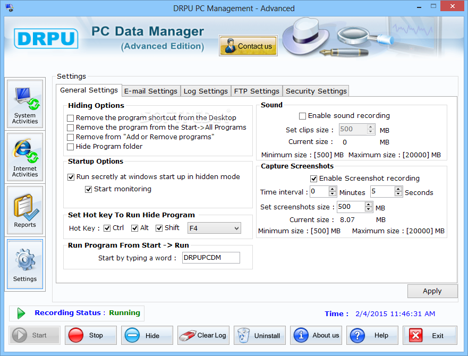Screen dimensions: 468x356
Task: Uncheck Start monitoring
Action: click(88, 189)
